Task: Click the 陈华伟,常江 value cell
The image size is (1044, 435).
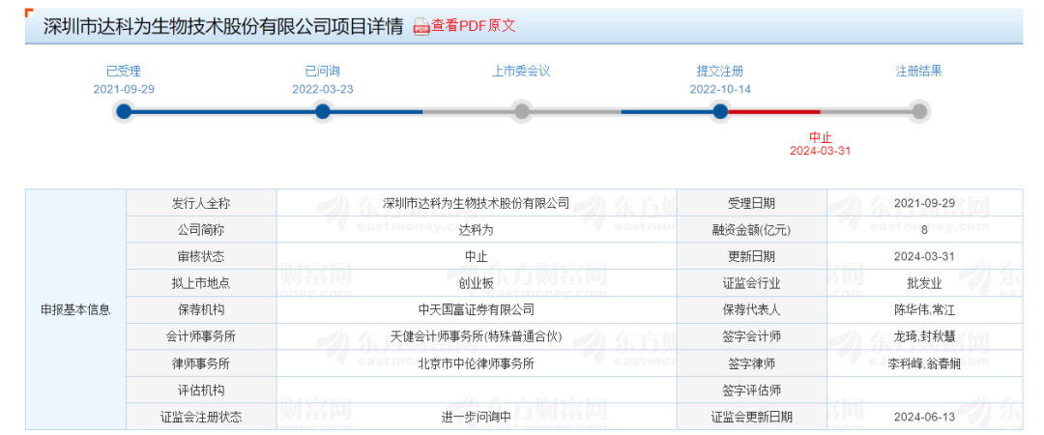Action: click(925, 309)
